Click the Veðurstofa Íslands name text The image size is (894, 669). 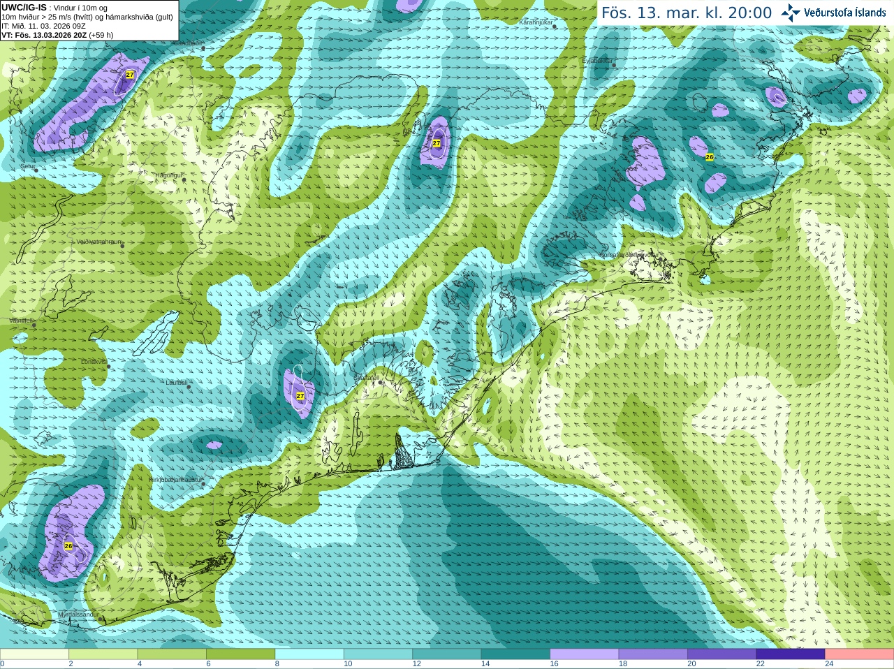click(844, 13)
